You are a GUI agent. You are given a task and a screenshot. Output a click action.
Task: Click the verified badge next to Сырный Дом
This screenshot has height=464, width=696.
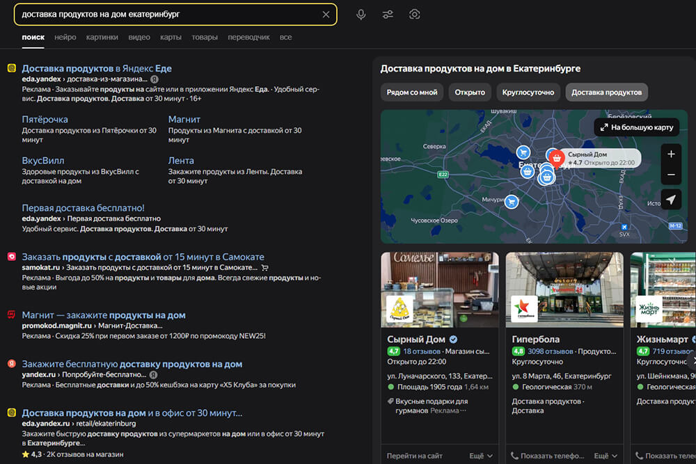coord(453,339)
